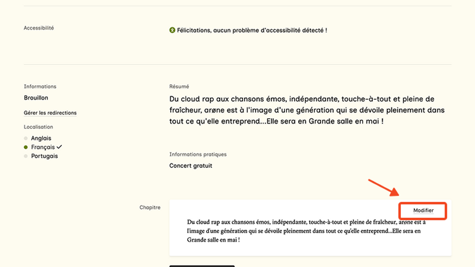Open the Gérer les redirections link
475x267 pixels.
click(50, 113)
